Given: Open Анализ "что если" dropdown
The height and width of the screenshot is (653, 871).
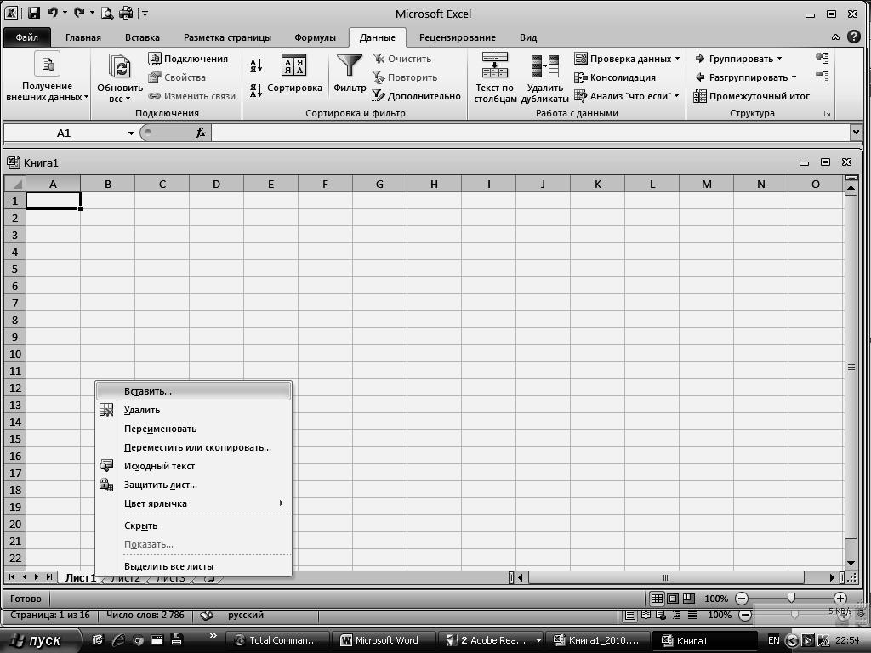Looking at the screenshot, I should tap(676, 95).
